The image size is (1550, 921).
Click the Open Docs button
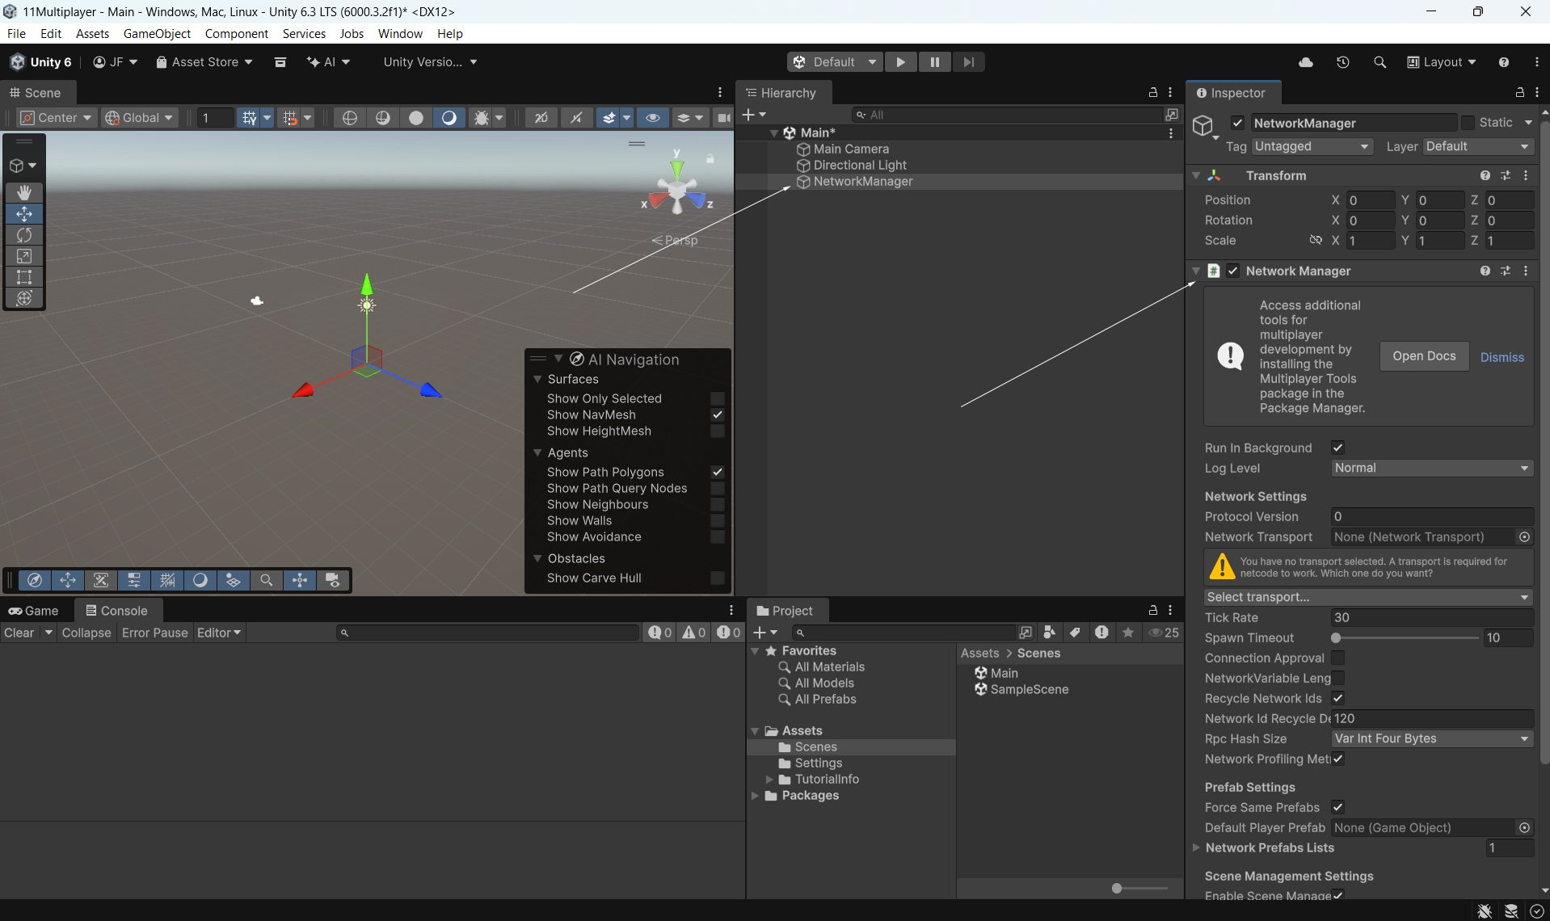pyautogui.click(x=1423, y=356)
